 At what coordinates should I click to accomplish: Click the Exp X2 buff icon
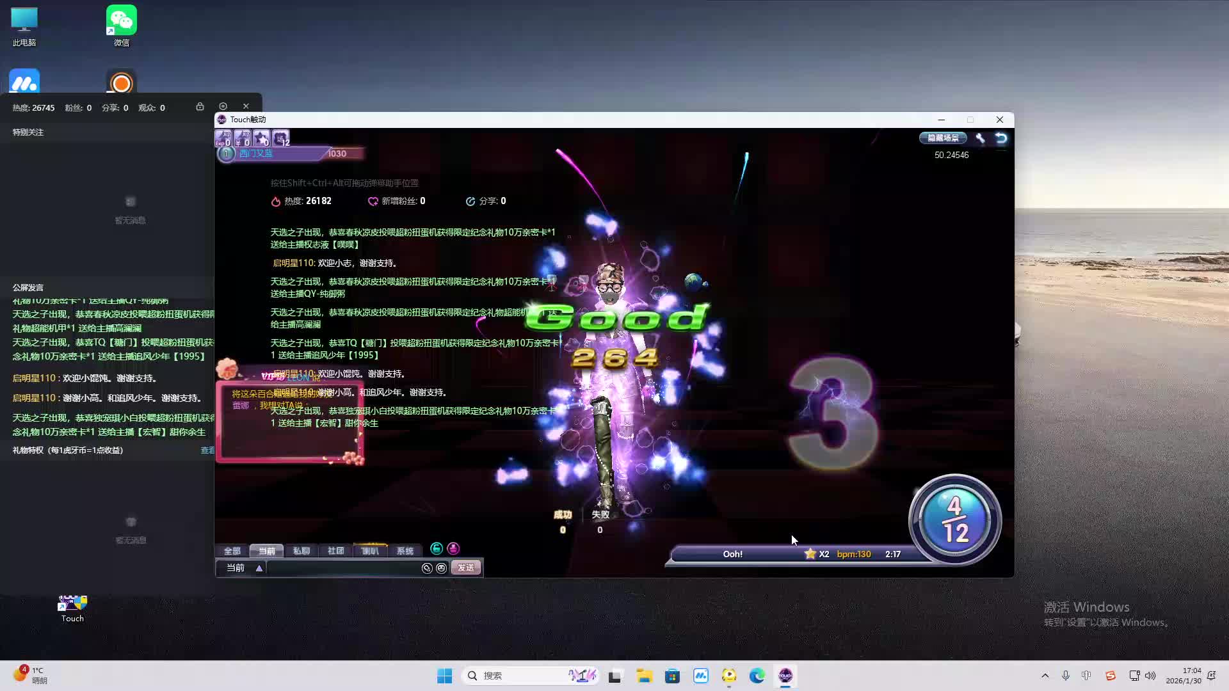pos(223,138)
